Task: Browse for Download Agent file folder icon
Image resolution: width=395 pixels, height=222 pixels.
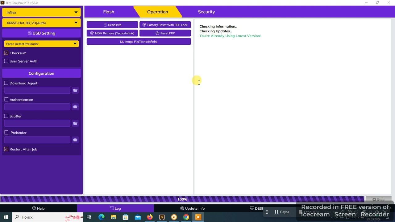Action: pos(75,90)
